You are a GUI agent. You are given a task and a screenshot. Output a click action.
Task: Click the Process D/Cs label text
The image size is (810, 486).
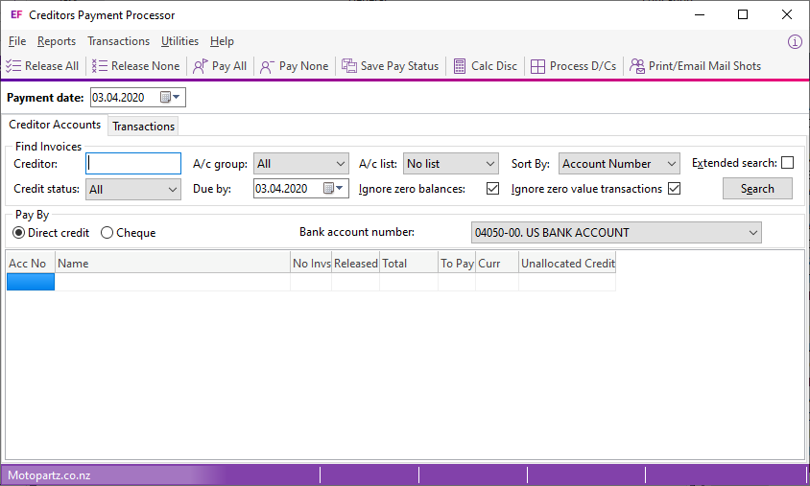(583, 66)
